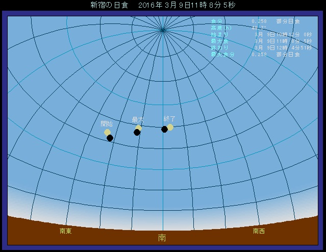Image resolution: width=326 pixels, height=252 pixels.
Task: Click the 高度(h) label
Action: pos(221,28)
